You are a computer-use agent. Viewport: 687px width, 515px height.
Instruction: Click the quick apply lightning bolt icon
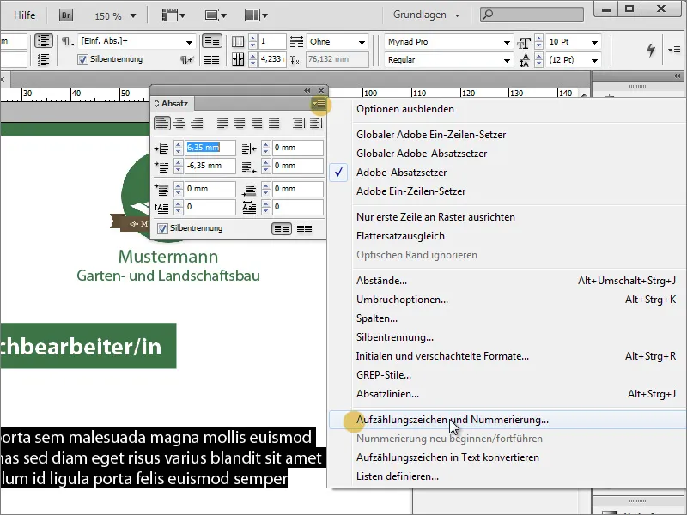pos(651,50)
